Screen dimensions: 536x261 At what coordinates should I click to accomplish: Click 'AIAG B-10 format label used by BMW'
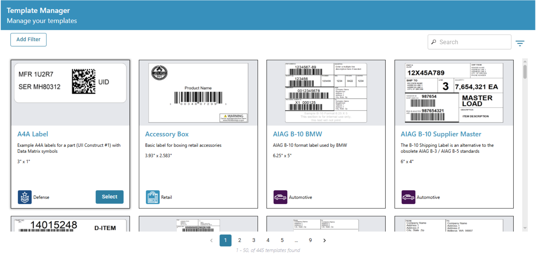coord(310,145)
